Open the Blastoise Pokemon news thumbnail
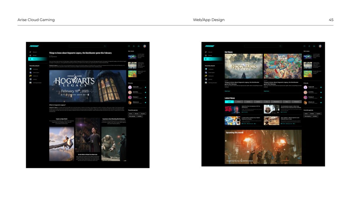Screen dimensions: 351x197 232,121
